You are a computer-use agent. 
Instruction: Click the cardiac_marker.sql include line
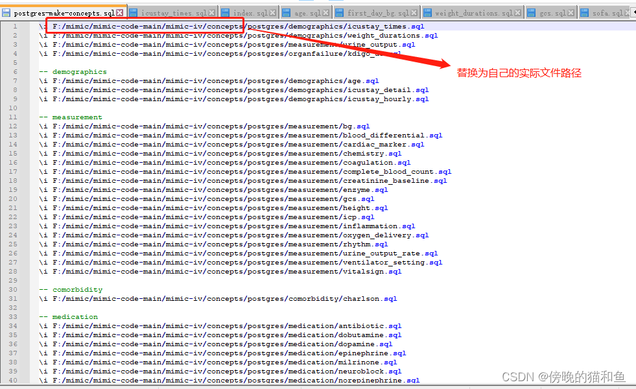pos(231,145)
